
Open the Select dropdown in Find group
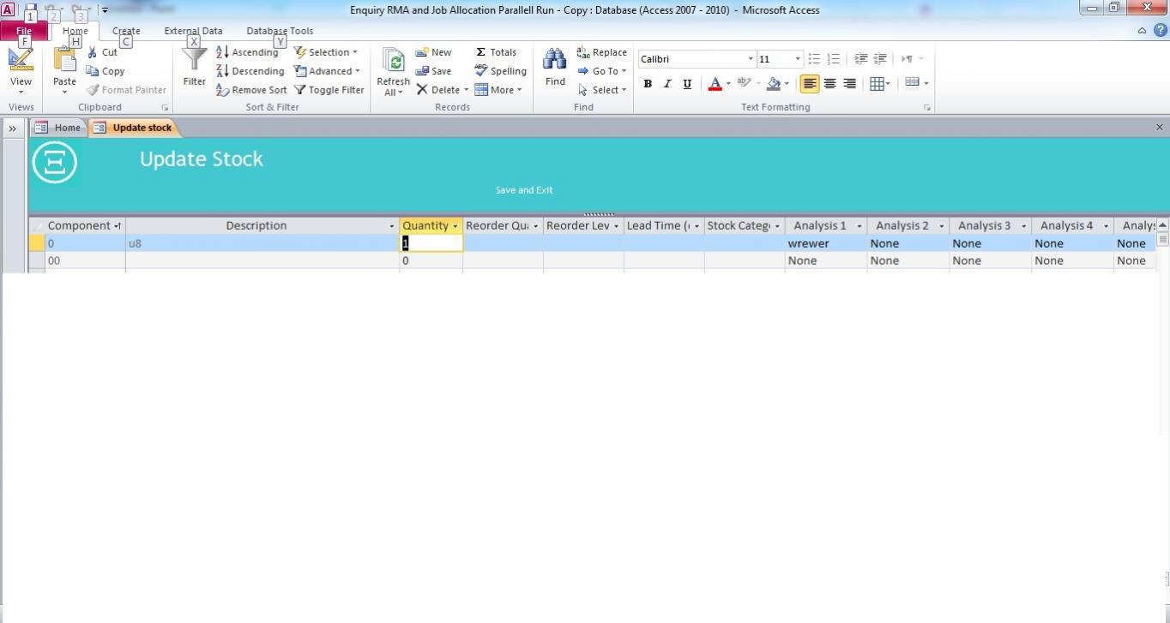[x=601, y=90]
